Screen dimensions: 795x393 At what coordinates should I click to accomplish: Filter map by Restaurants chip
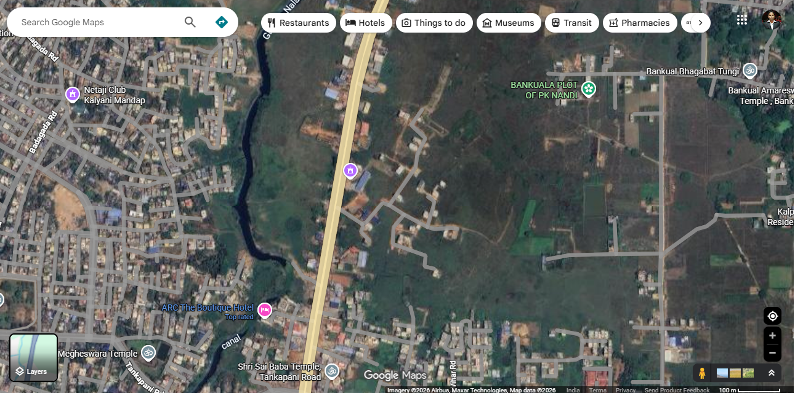coord(299,23)
